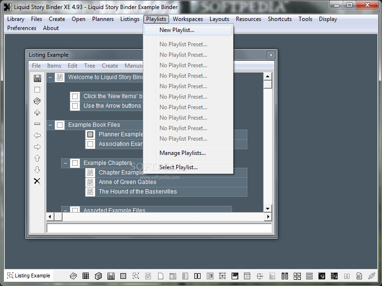Move item down with the down arrow icon
This screenshot has height=286, width=382.
point(37,170)
